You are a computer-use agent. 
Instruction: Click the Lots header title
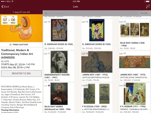pos(75,7)
